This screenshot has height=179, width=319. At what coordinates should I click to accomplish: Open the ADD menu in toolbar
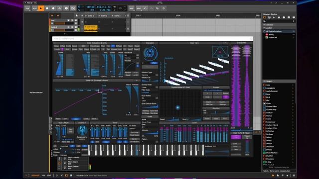(132, 8)
